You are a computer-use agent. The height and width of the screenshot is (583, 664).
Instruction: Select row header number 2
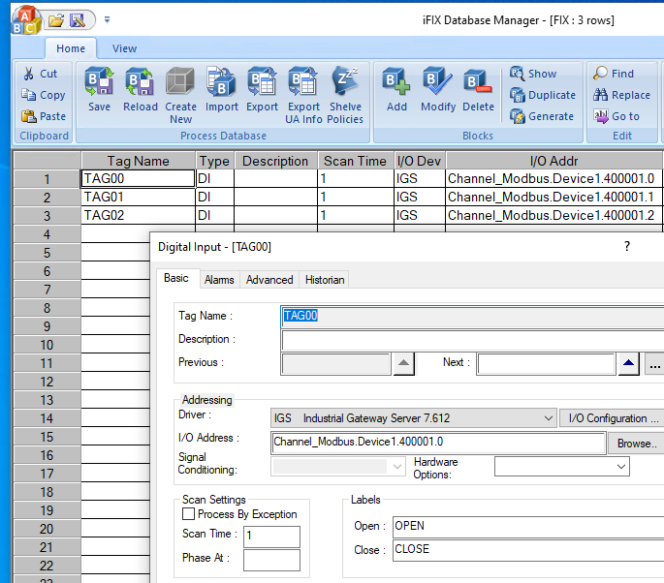click(x=47, y=198)
